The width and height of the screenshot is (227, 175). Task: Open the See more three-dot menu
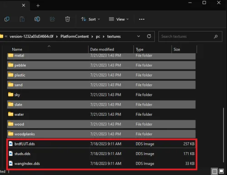tap(142, 19)
